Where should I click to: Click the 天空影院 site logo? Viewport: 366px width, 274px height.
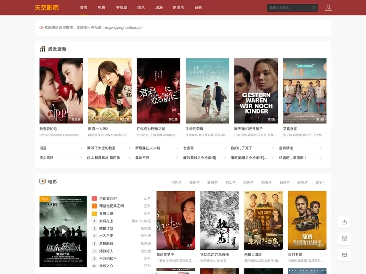coord(47,8)
